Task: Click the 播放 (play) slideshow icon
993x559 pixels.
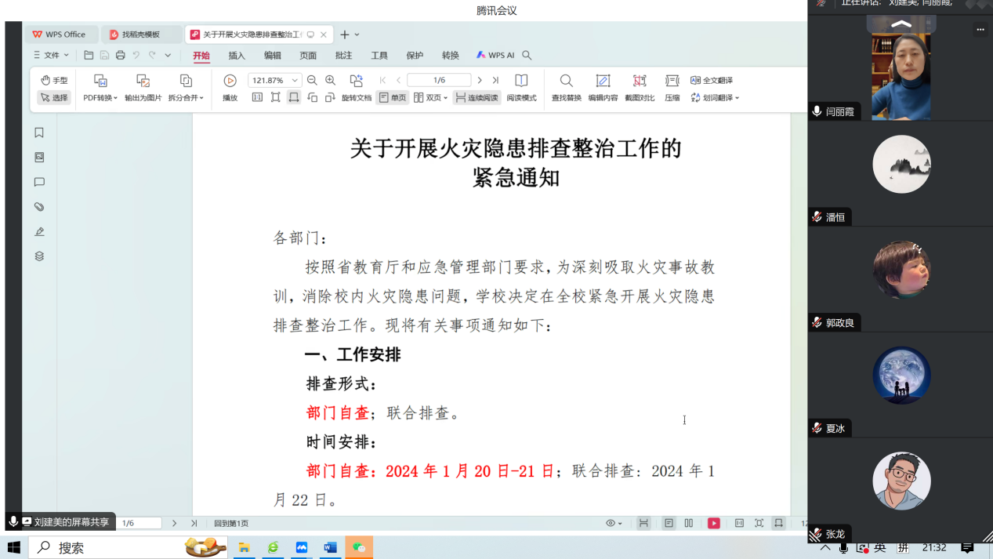Action: tap(230, 81)
